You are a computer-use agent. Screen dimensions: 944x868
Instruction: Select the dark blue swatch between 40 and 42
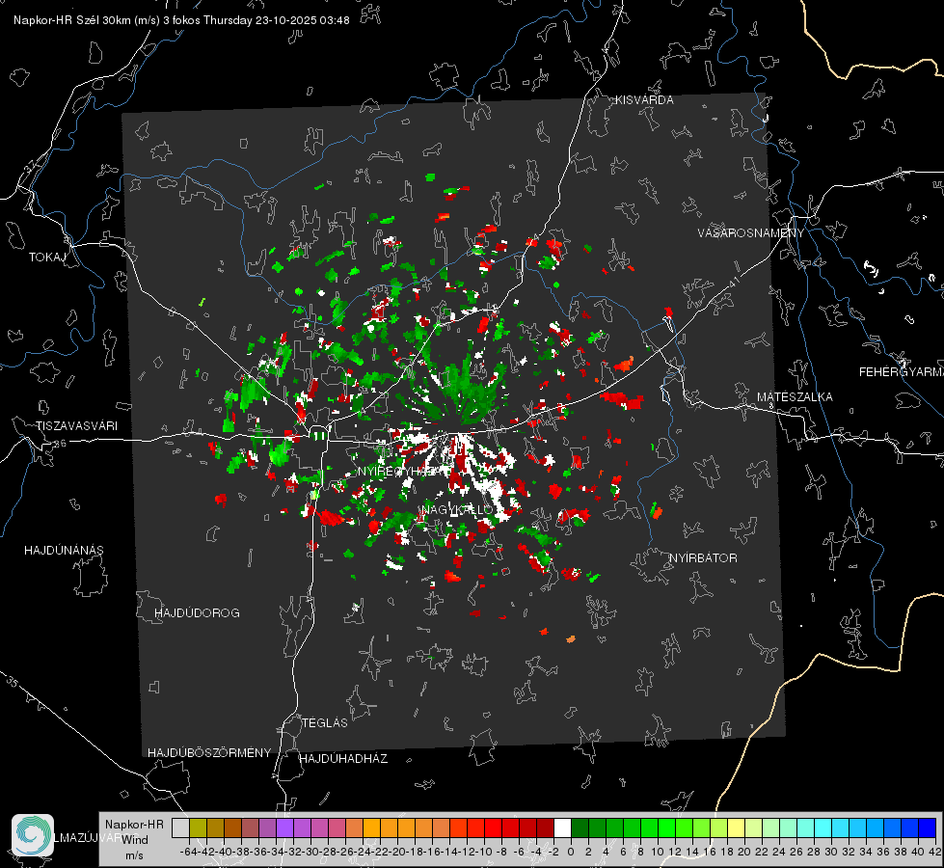927,827
